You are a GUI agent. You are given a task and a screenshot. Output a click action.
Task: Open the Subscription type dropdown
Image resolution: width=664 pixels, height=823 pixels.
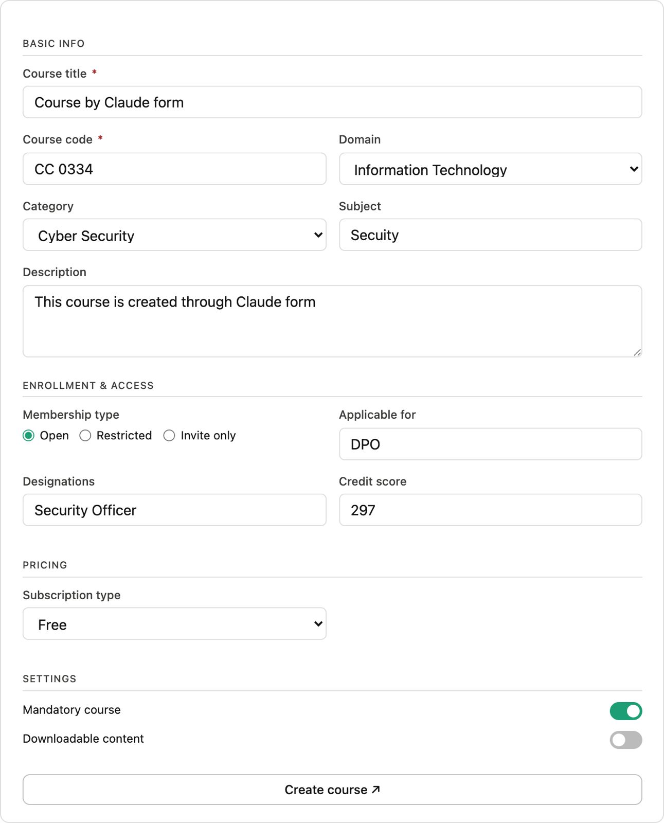pyautogui.click(x=174, y=623)
